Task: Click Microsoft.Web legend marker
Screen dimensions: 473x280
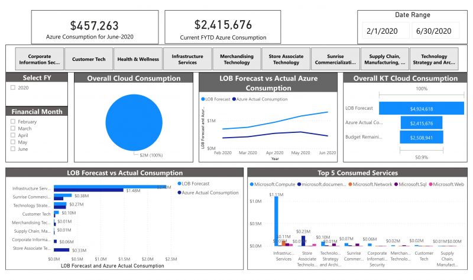Action: [430, 184]
